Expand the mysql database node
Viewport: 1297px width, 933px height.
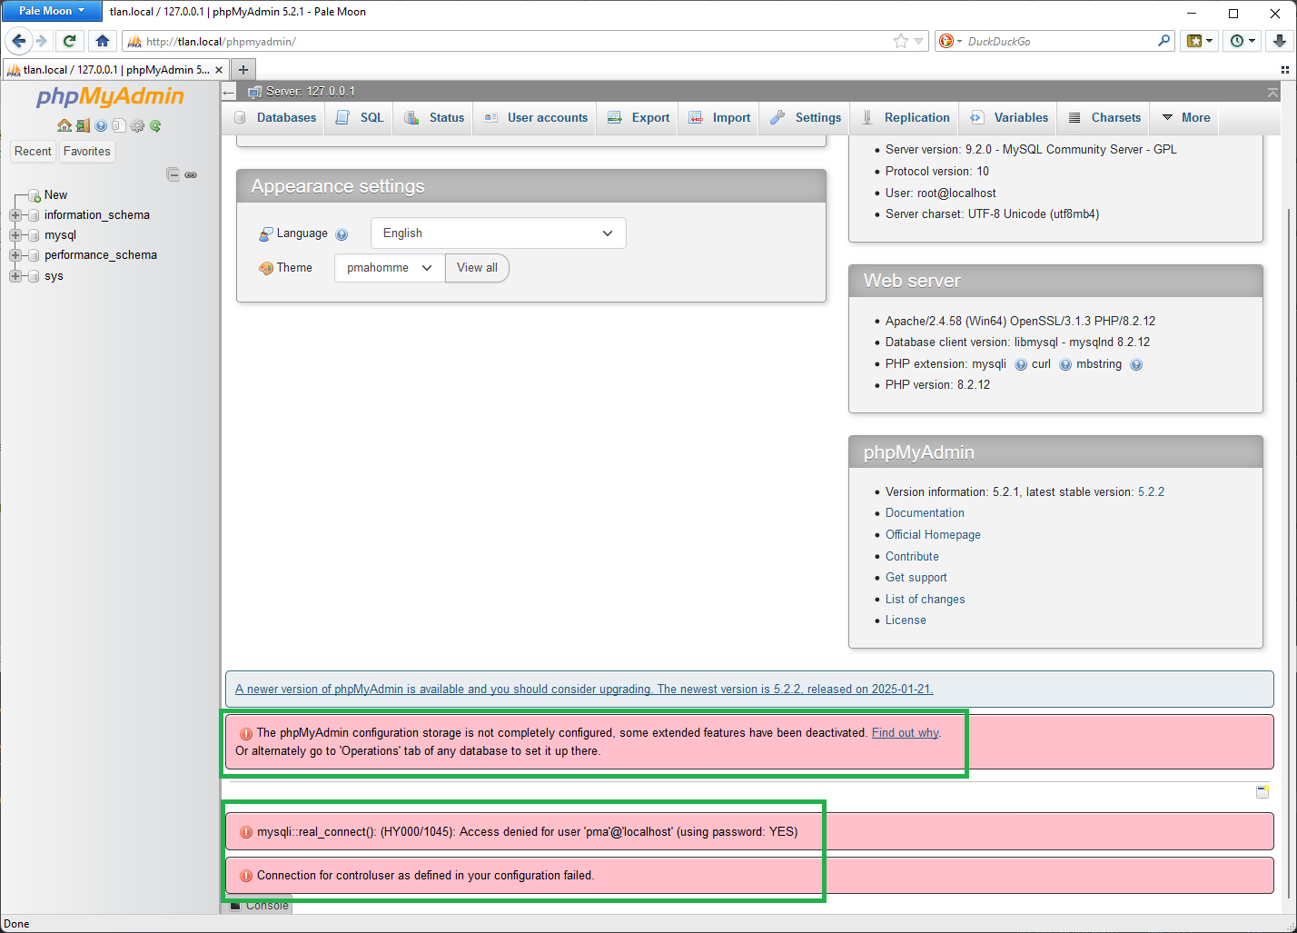[x=15, y=235]
